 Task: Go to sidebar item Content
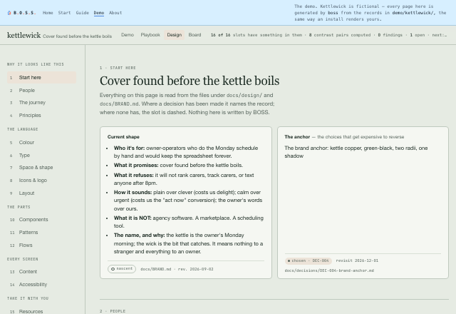pyautogui.click(x=41, y=271)
